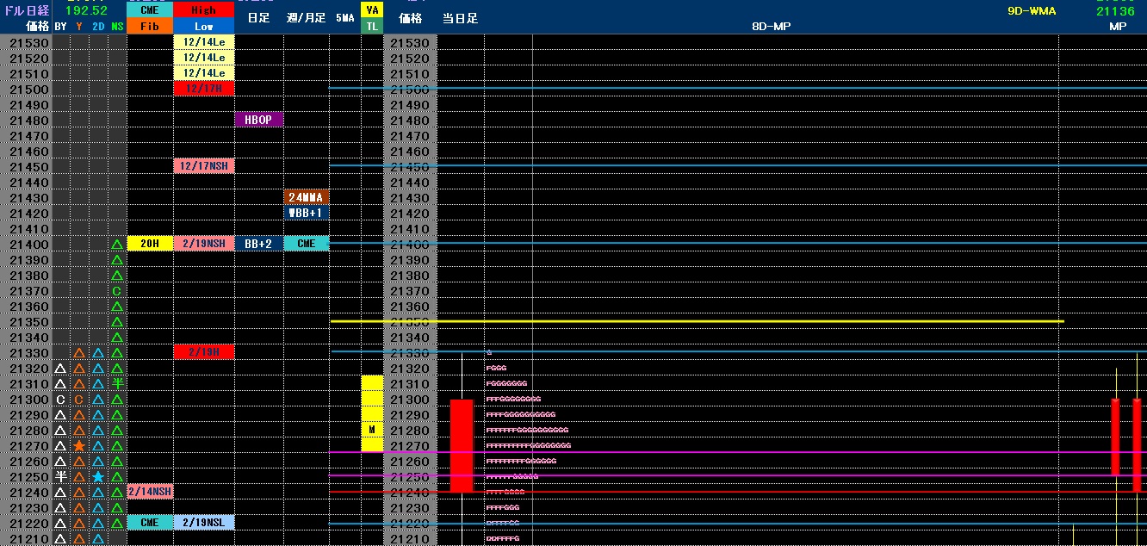Screen dimensions: 1147x546
Task: Select the pink 2/14NSH cell
Action: (x=150, y=492)
